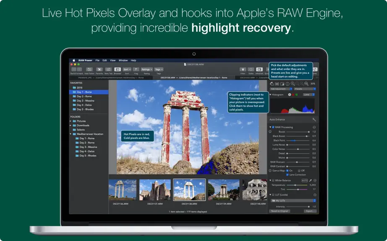Toggle the Browser view toolbar icon
This screenshot has width=387, height=241.
point(118,69)
